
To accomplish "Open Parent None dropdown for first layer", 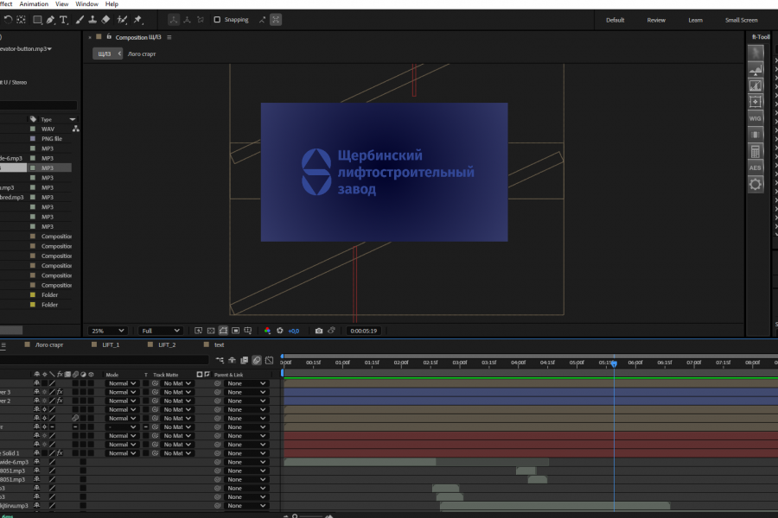I will click(x=246, y=383).
